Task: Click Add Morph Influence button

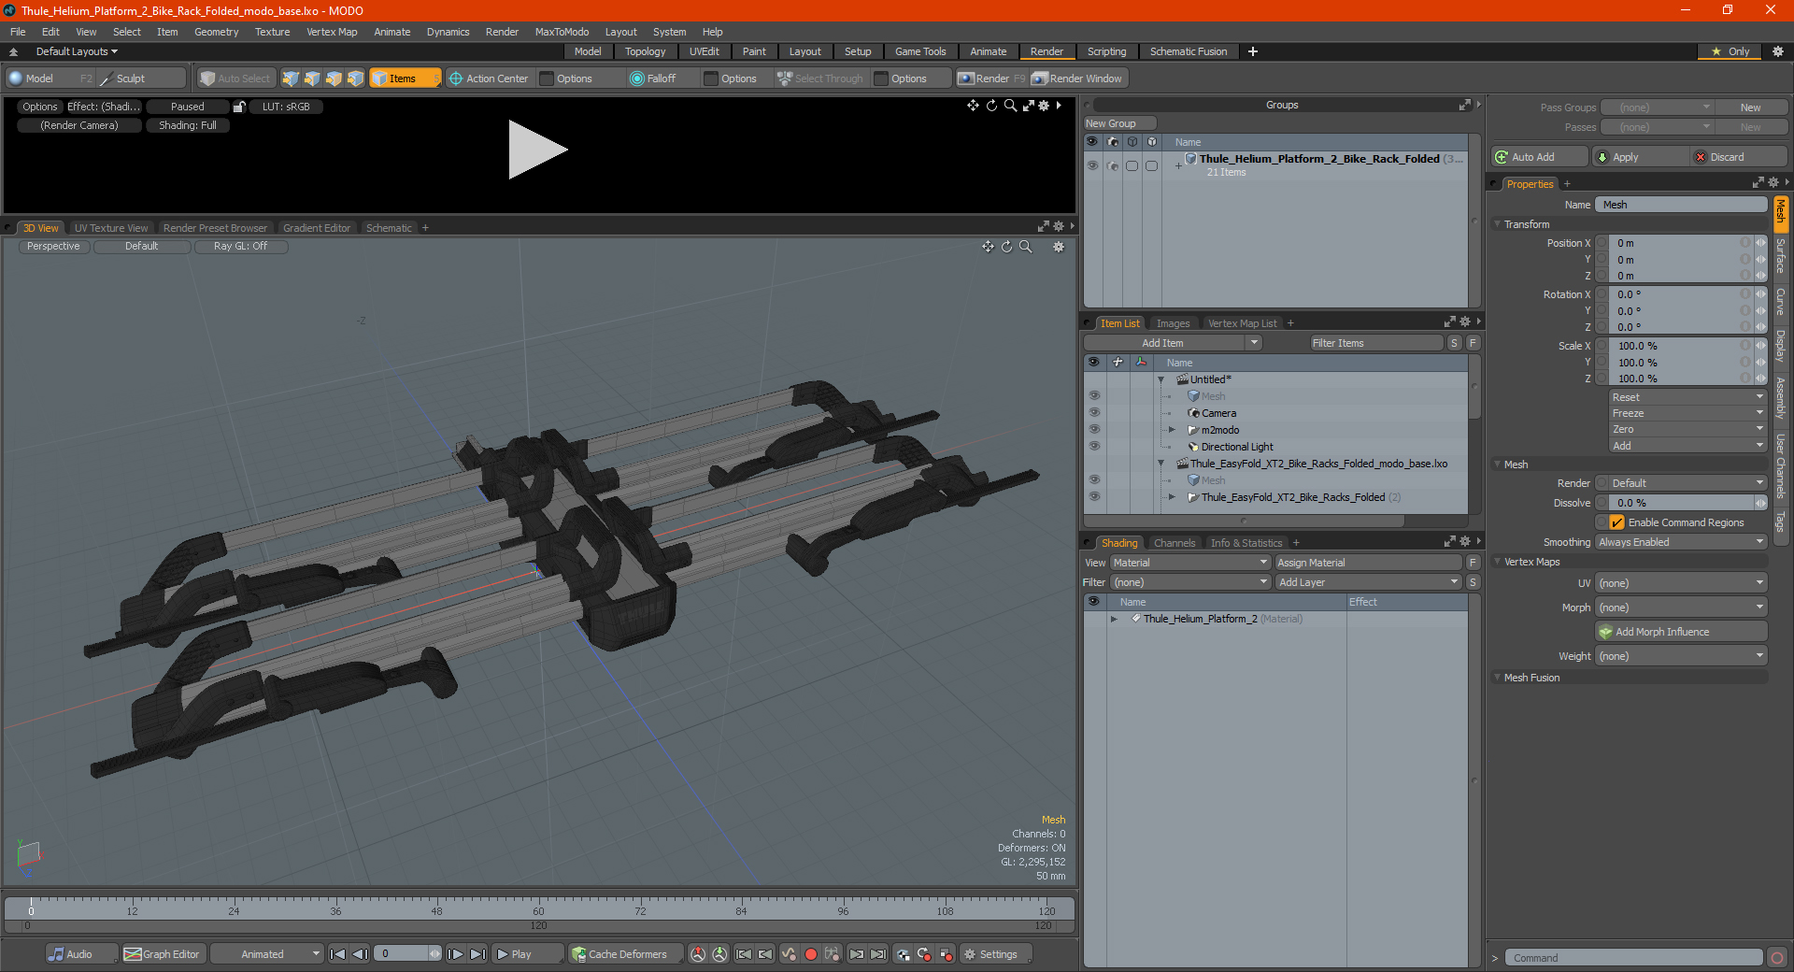Action: (1681, 632)
